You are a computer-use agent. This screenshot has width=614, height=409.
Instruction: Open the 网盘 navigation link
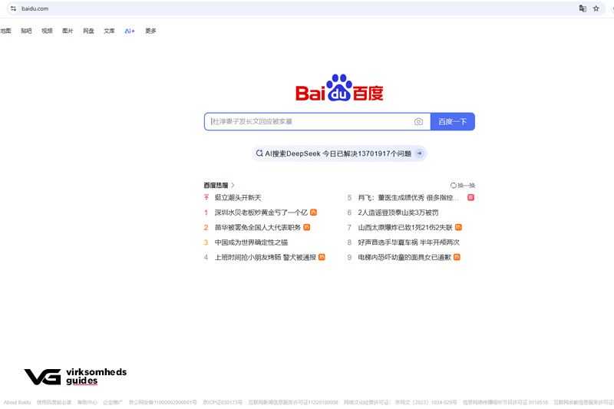pyautogui.click(x=88, y=31)
